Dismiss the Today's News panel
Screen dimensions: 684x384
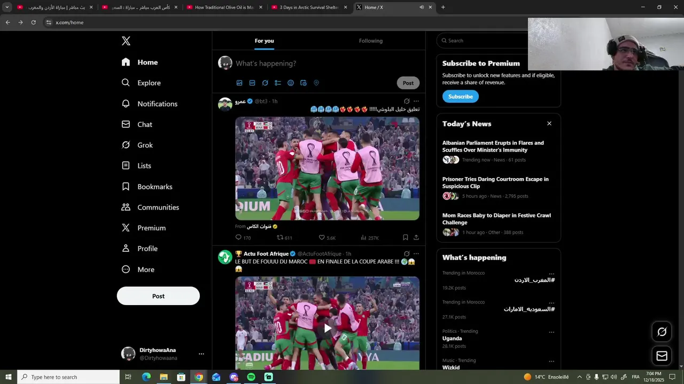[549, 124]
